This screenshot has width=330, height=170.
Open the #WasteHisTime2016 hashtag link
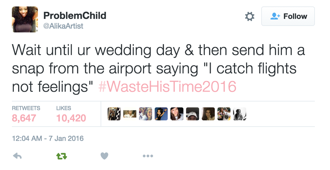coord(167,87)
